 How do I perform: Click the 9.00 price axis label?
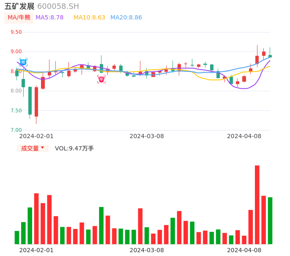(x=16, y=52)
